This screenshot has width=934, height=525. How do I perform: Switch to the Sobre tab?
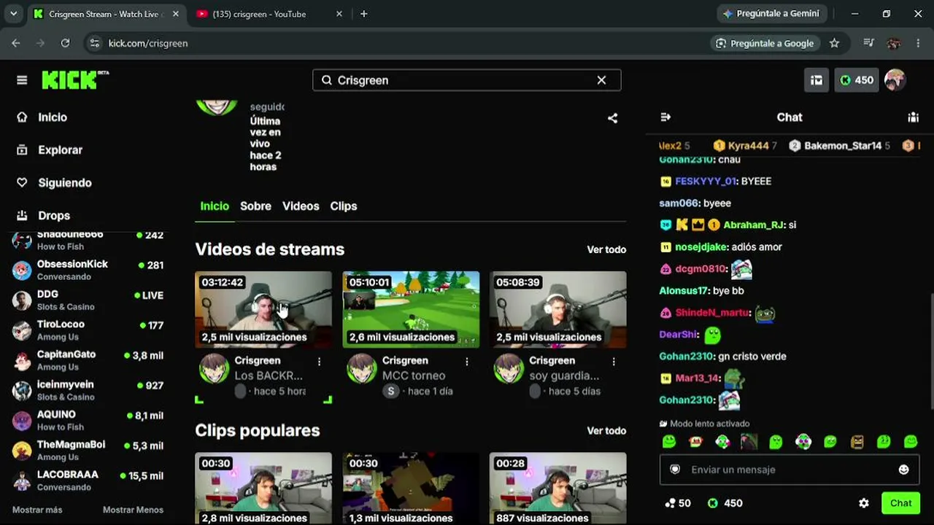pyautogui.click(x=255, y=206)
